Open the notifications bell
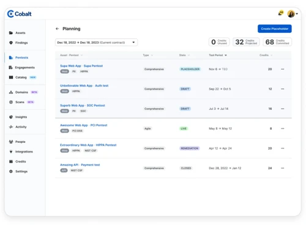This screenshot has width=306, height=229. (x=281, y=13)
